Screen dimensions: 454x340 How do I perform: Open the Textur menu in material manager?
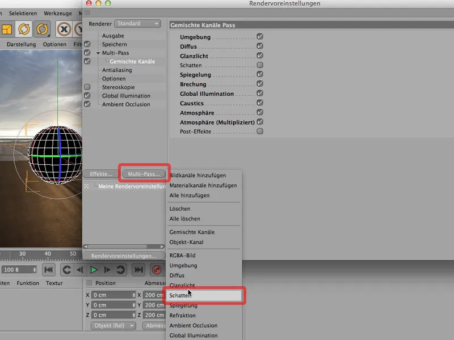54,283
